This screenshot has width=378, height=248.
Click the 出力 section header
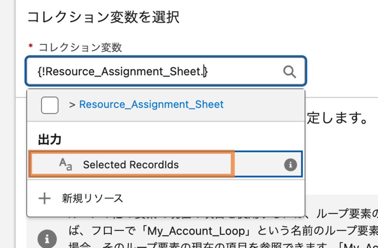click(x=49, y=139)
